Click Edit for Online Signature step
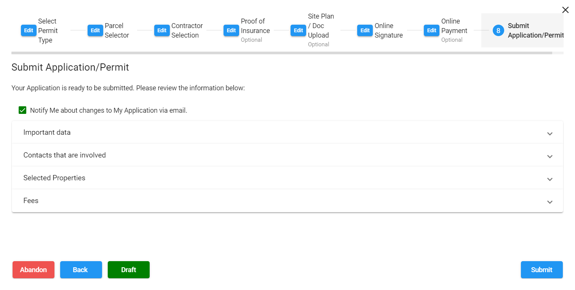This screenshot has height=290, width=575. pyautogui.click(x=365, y=31)
